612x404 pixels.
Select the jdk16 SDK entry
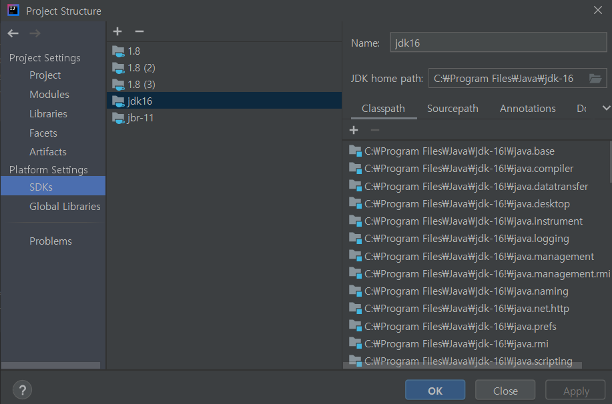point(224,101)
